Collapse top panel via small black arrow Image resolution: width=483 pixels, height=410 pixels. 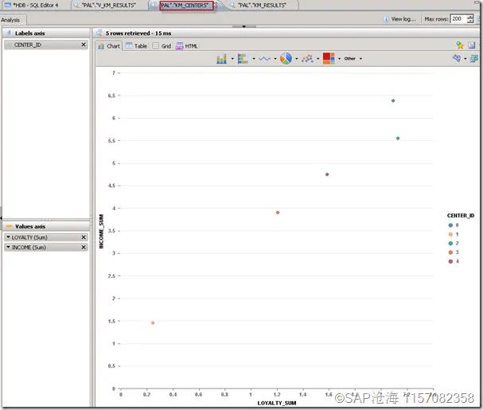click(244, 26)
